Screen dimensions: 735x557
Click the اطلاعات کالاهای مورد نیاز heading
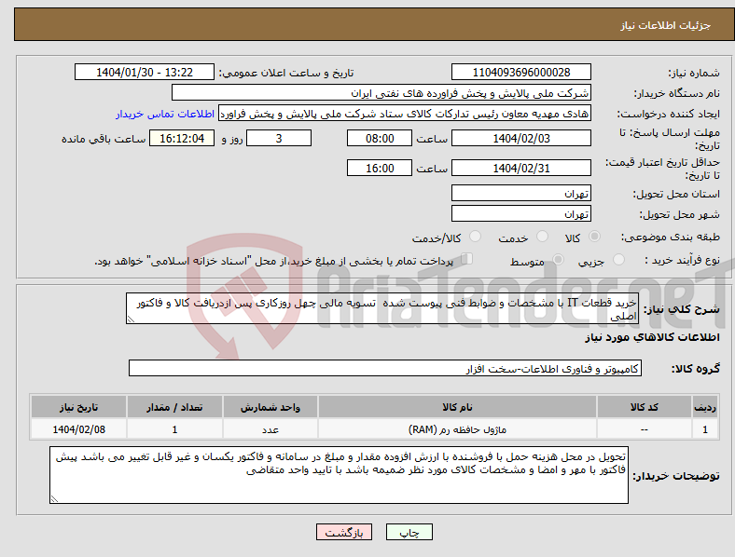[652, 337]
